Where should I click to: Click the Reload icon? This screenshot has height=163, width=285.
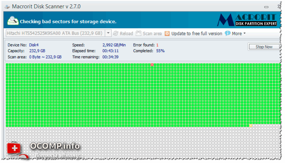click(116, 33)
